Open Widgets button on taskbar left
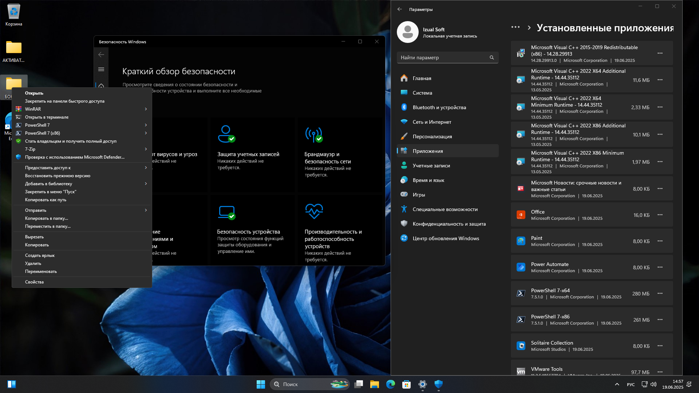Screen dimensions: 699x393 coord(11,384)
